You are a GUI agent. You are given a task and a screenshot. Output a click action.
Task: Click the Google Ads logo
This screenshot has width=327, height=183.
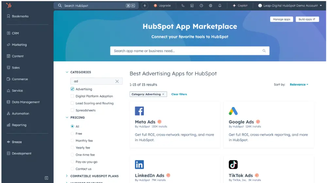[233, 111]
